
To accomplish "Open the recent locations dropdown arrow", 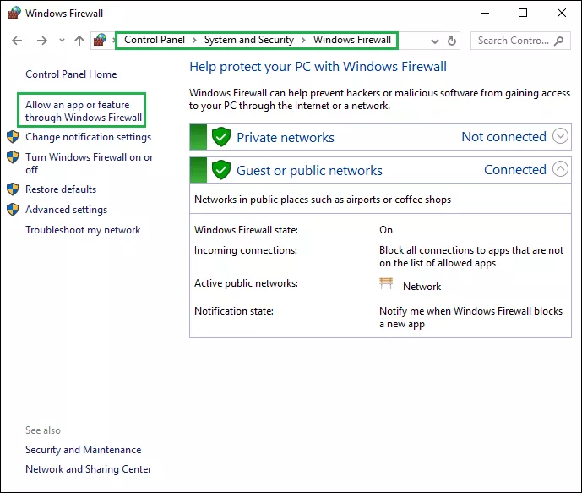I will click(x=62, y=41).
